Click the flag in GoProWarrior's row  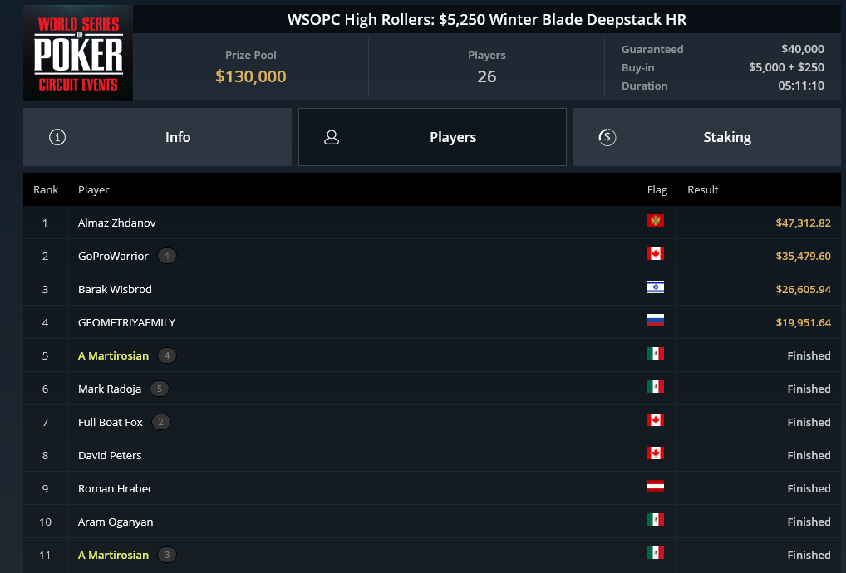[656, 254]
